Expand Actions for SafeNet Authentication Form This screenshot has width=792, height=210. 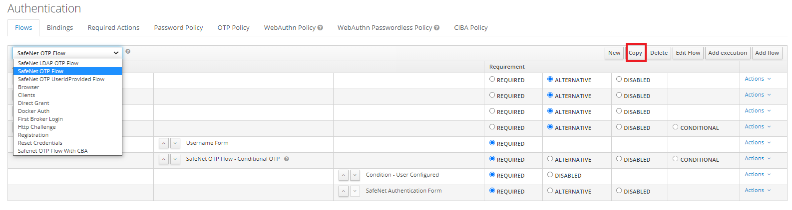[x=758, y=191]
